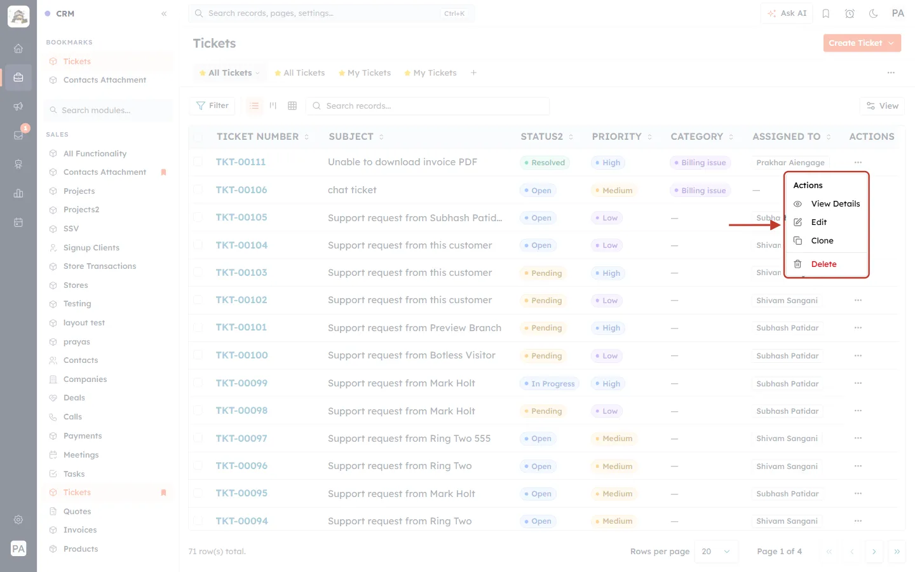The height and width of the screenshot is (572, 915).
Task: Open actions menu for TKT-00102 row
Action: coord(858,300)
